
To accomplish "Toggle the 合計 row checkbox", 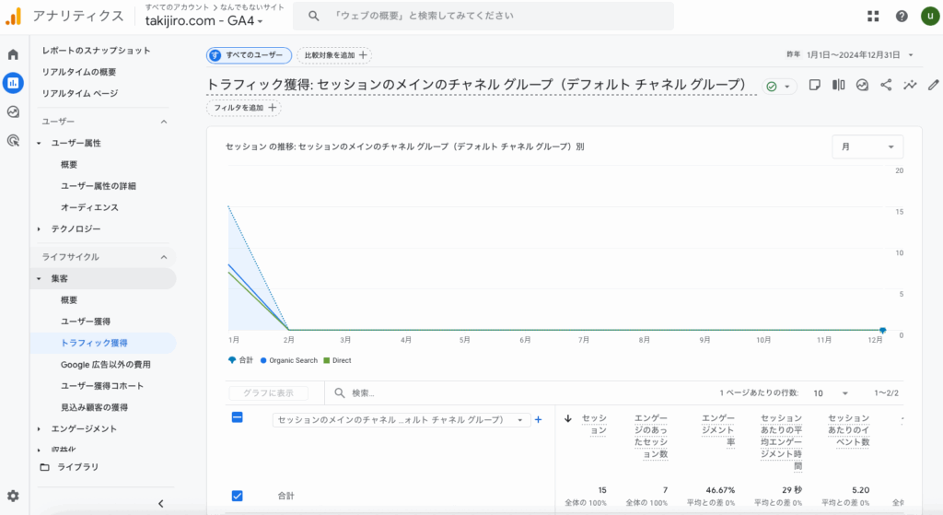I will click(237, 496).
